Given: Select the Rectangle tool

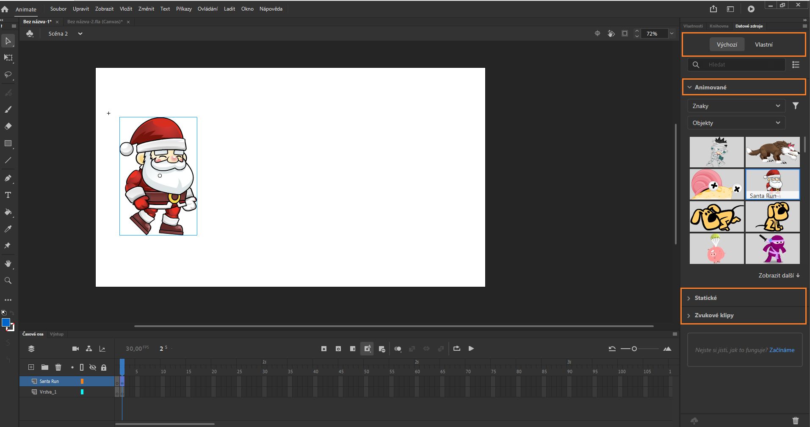Looking at the screenshot, I should pyautogui.click(x=8, y=144).
